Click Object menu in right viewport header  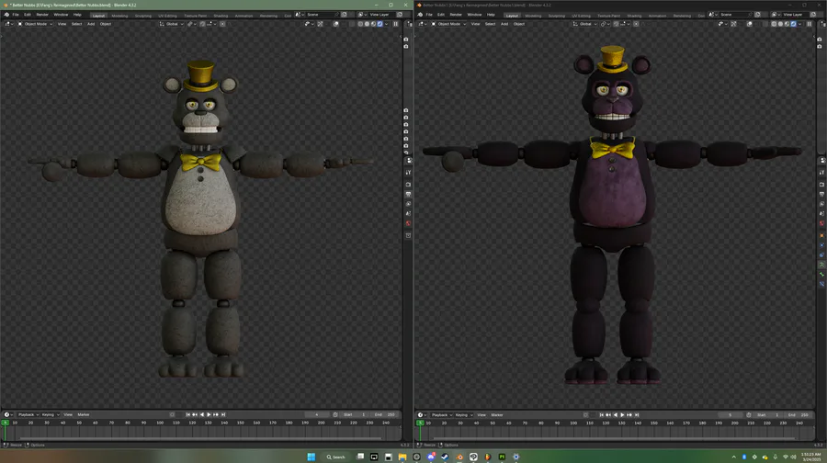coord(519,24)
